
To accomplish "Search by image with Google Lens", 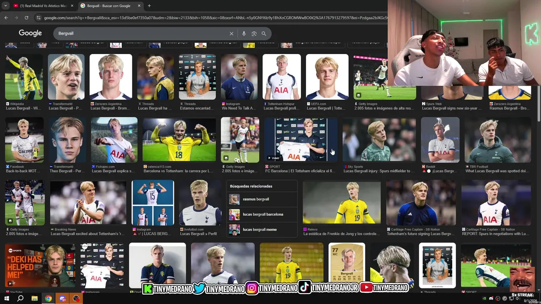I will [254, 33].
